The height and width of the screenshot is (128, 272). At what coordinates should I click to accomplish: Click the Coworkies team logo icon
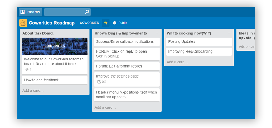coord(23,23)
